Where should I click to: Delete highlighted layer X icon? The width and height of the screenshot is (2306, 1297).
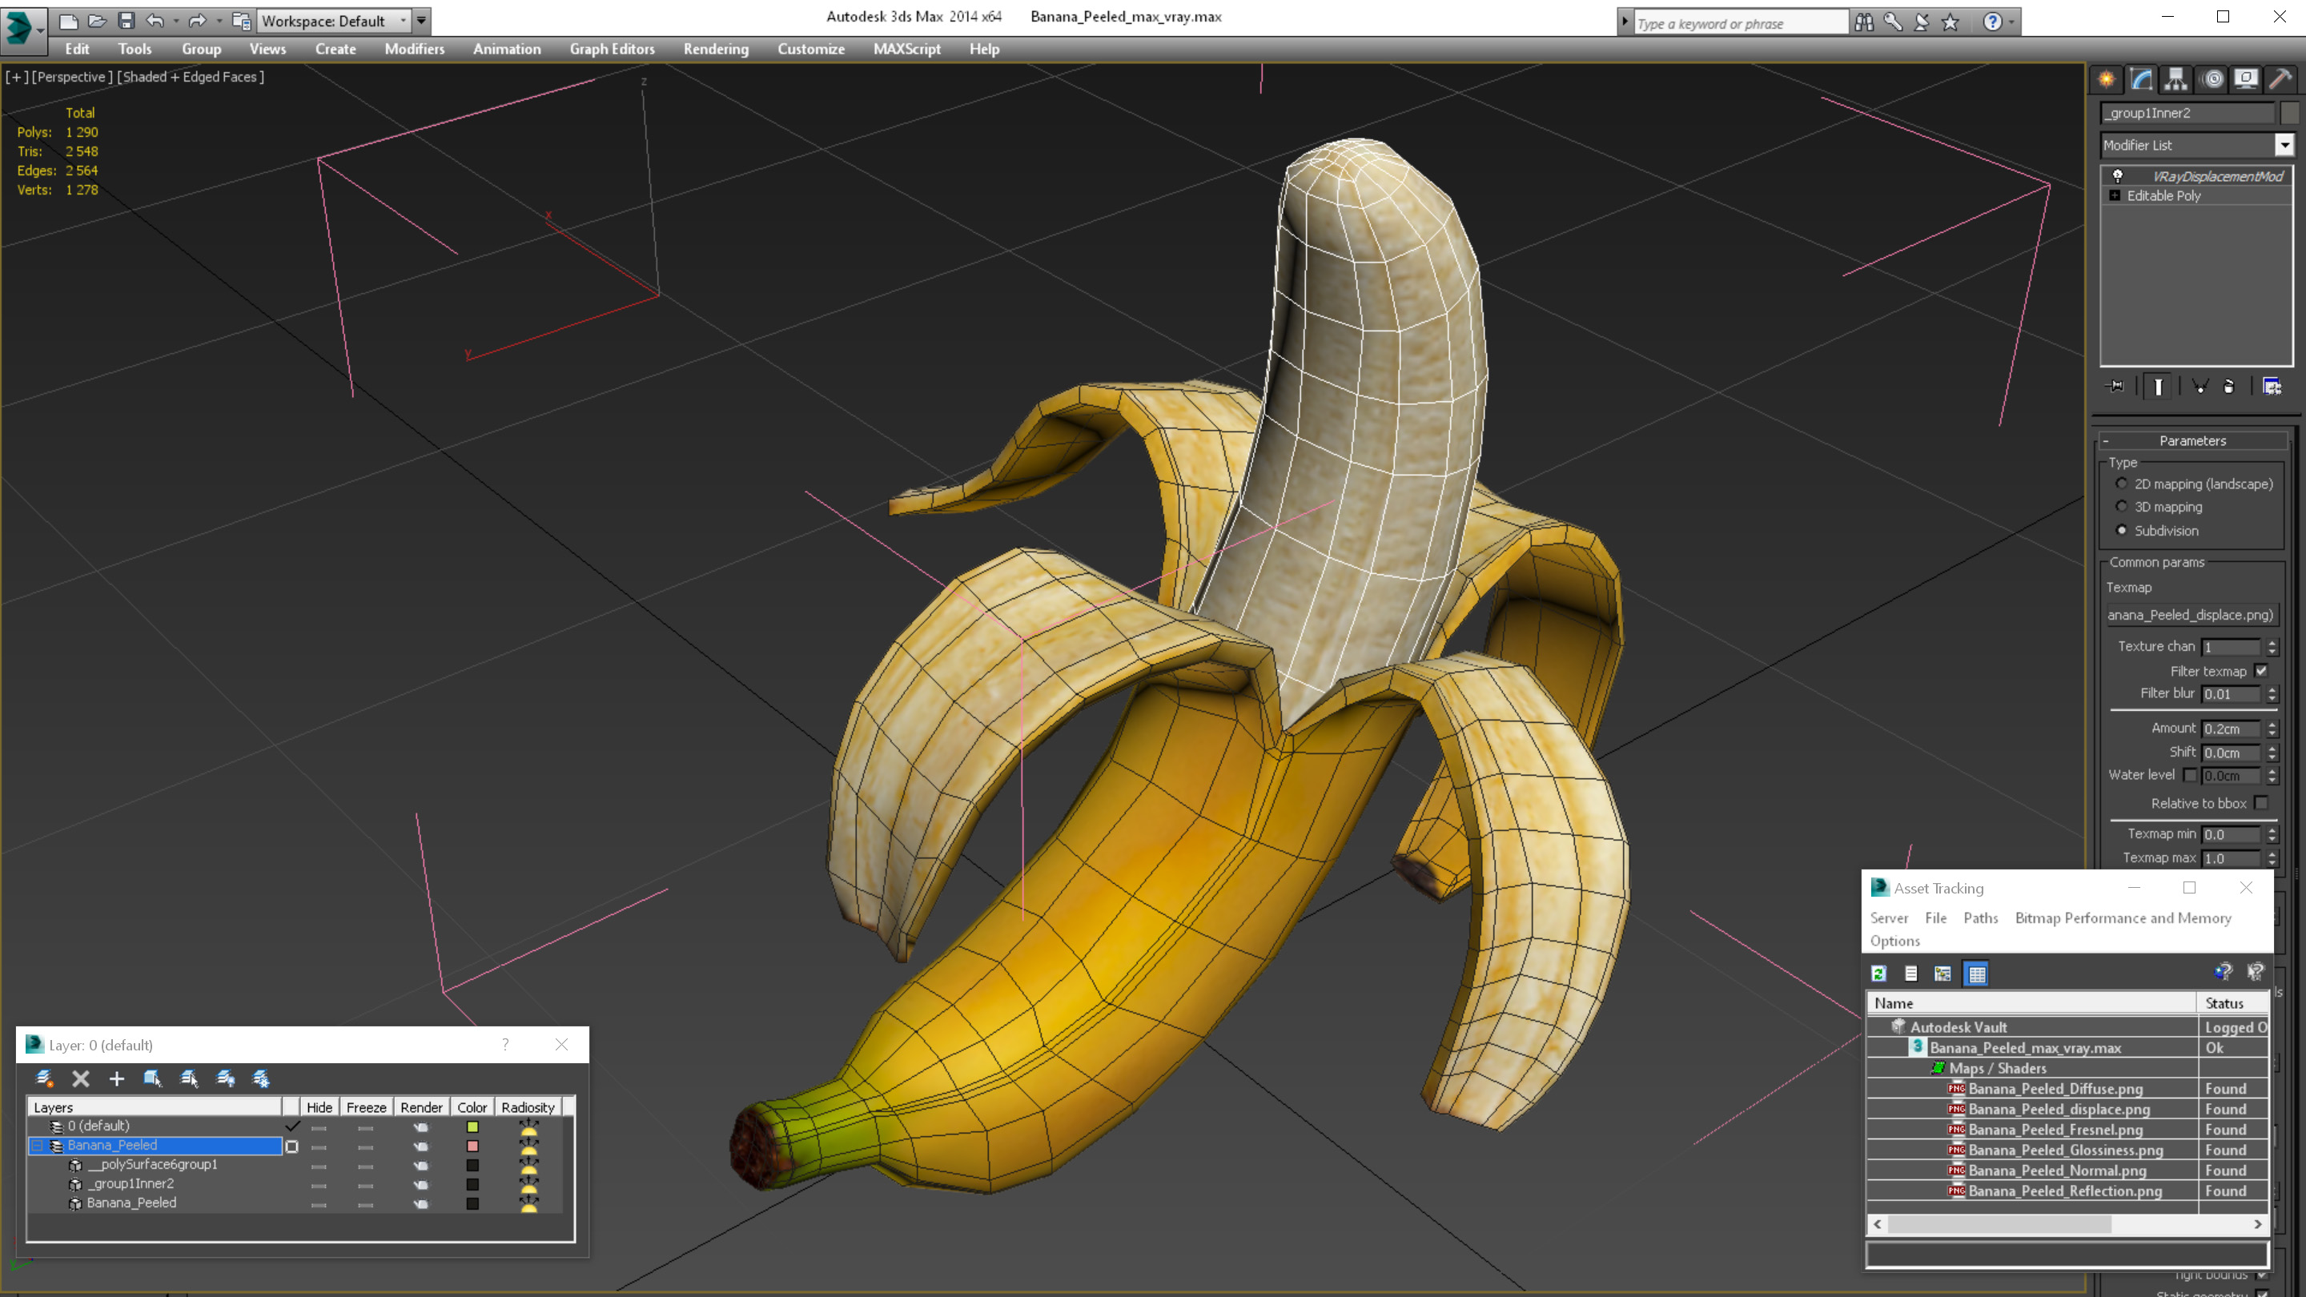click(x=81, y=1078)
